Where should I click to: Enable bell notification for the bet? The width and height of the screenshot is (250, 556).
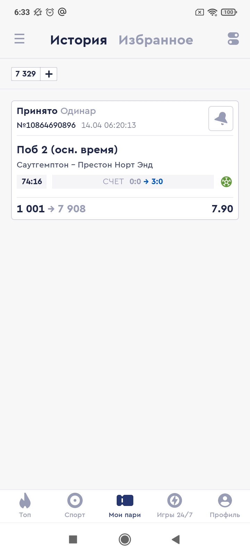pyautogui.click(x=220, y=118)
